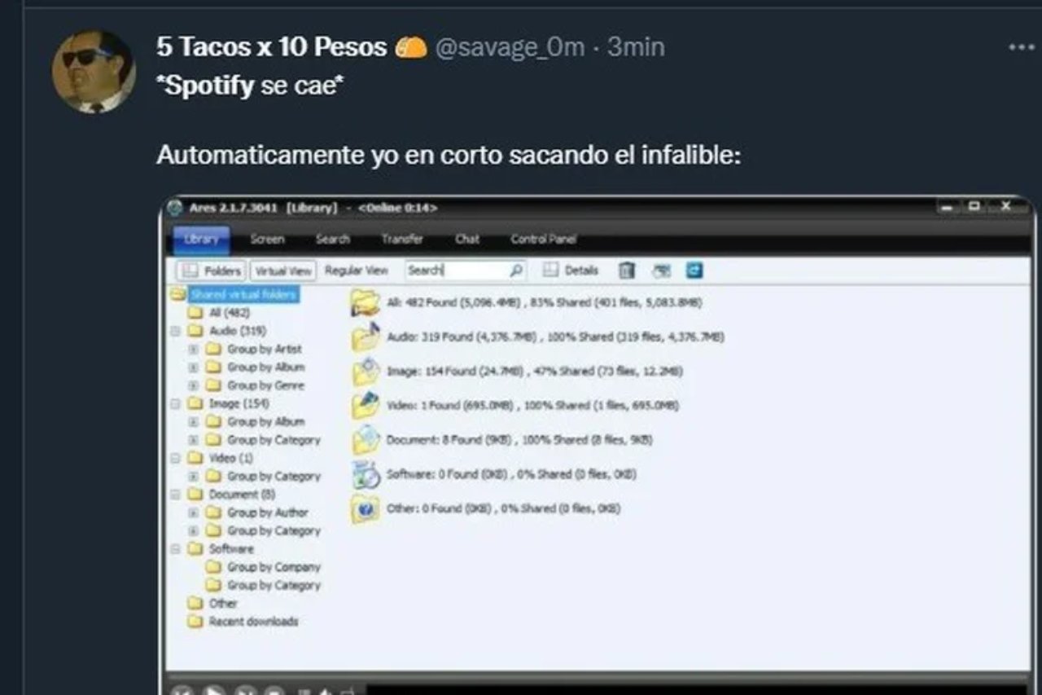The image size is (1042, 695).
Task: Expand Group by Genre node
Action: 193,385
